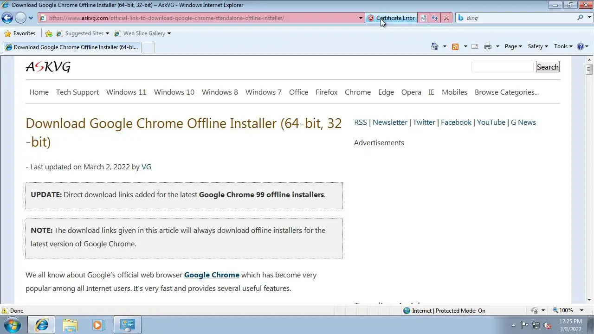Image resolution: width=594 pixels, height=334 pixels.
Task: Open the Windows 11 category link
Action: point(126,92)
